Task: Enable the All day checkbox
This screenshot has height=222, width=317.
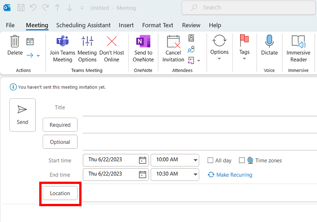Action: 211,160
